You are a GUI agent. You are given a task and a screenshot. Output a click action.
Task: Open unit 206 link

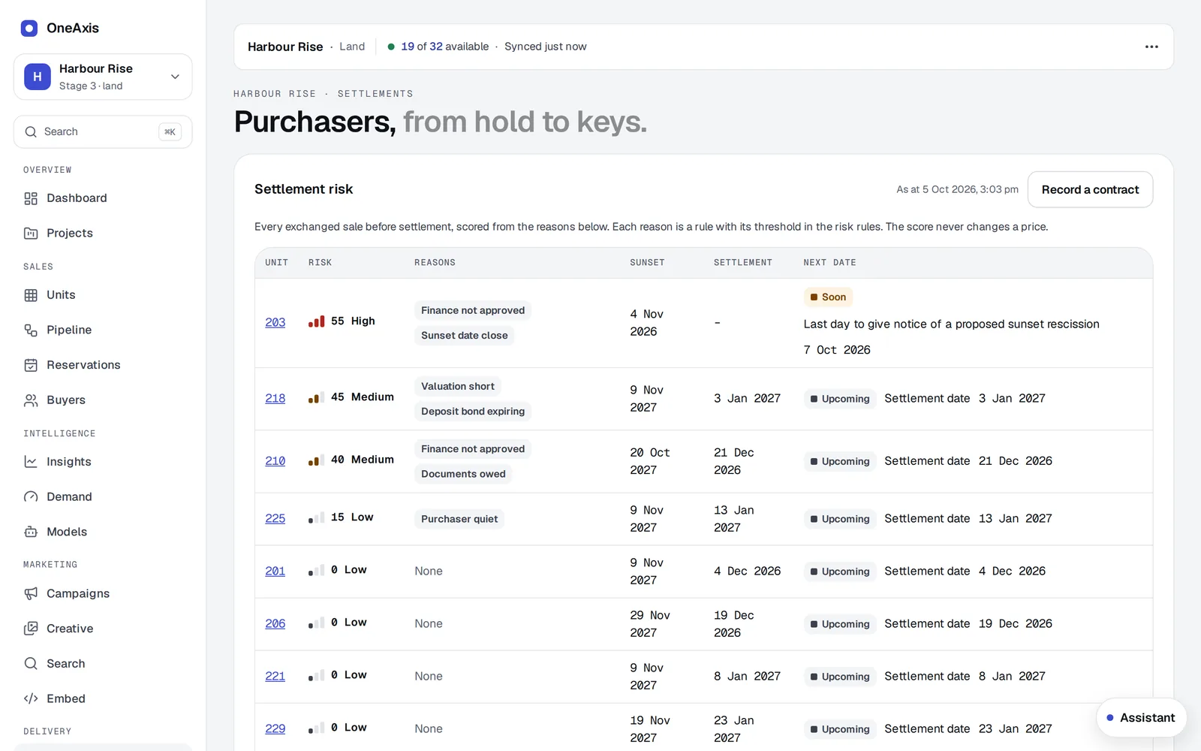[275, 624]
